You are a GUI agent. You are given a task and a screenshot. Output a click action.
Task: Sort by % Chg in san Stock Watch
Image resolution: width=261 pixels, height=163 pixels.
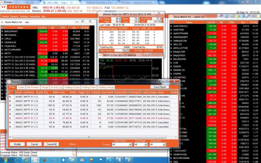(85, 28)
